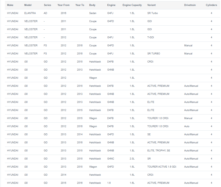Click the Year To column header
221x187 pixels.
click(x=80, y=5)
